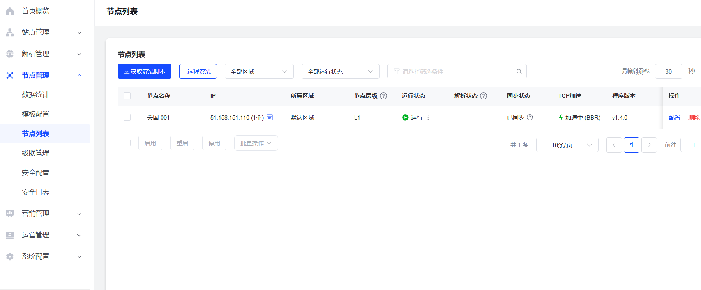This screenshot has height=290, width=701.
Task: Click the help icon beside 解析状态
Action: click(484, 96)
